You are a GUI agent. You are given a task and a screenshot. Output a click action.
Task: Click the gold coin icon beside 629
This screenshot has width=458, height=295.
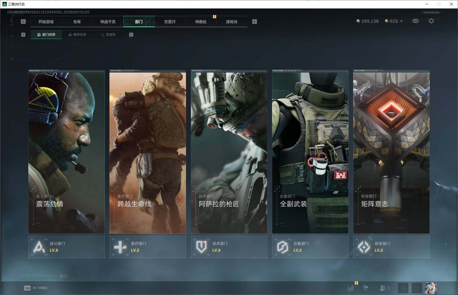[386, 21]
